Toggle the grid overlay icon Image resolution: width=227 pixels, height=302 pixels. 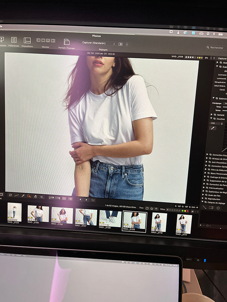point(64,198)
